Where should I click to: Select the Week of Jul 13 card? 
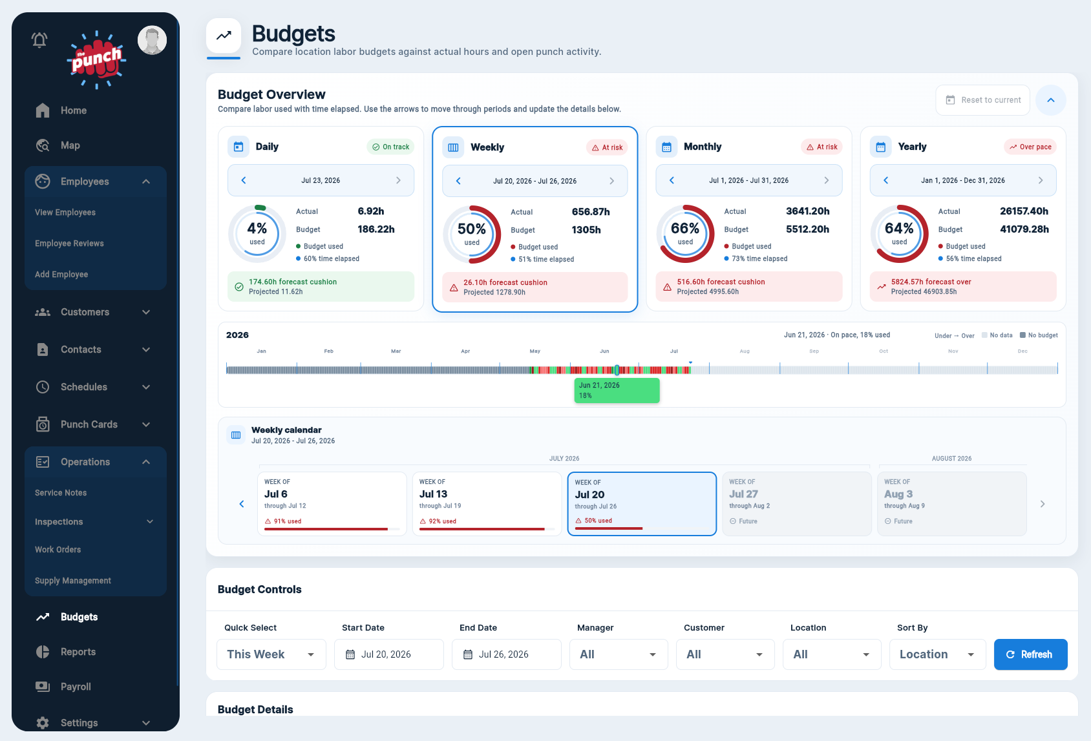[x=487, y=504]
